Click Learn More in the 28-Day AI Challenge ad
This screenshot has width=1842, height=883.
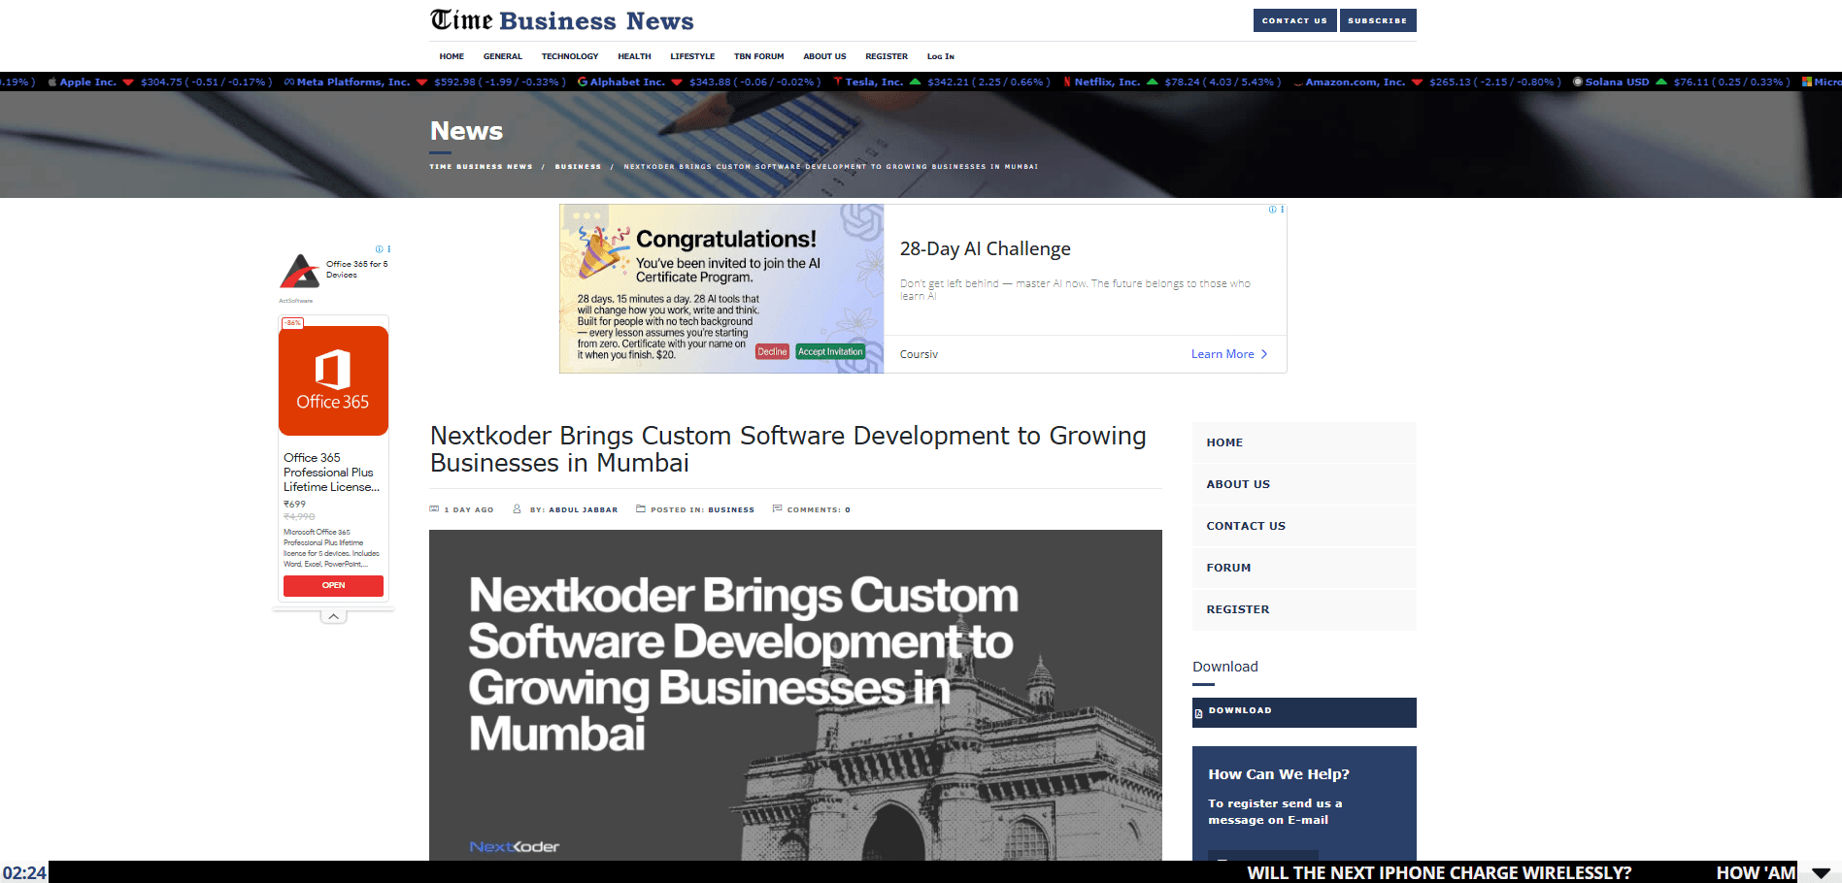[x=1229, y=354]
